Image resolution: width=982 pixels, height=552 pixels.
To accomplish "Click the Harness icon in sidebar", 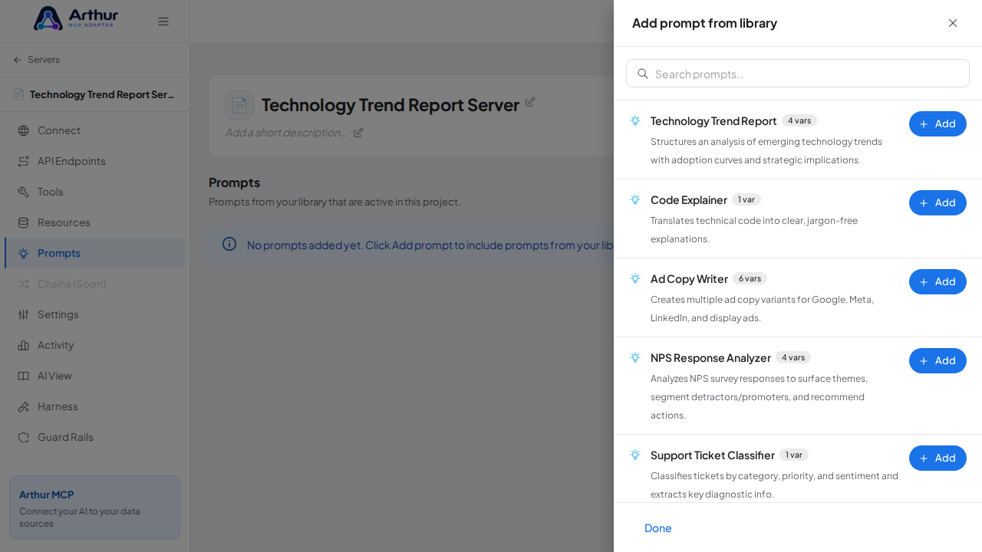I will point(24,406).
